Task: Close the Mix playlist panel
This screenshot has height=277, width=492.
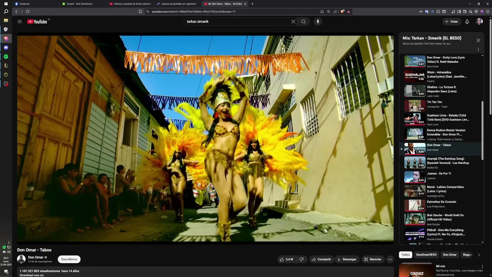Action: pos(478,40)
